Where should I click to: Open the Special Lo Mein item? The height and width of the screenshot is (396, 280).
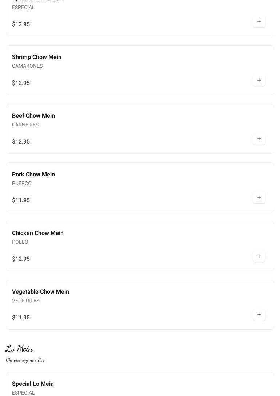(33, 384)
